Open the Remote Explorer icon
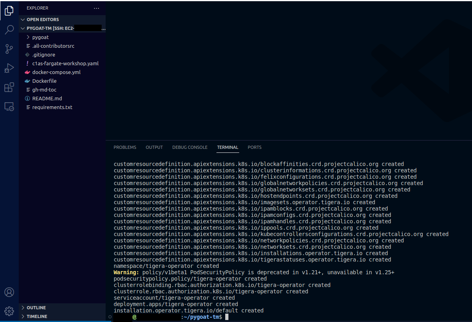472x322 pixels. pos(9,106)
